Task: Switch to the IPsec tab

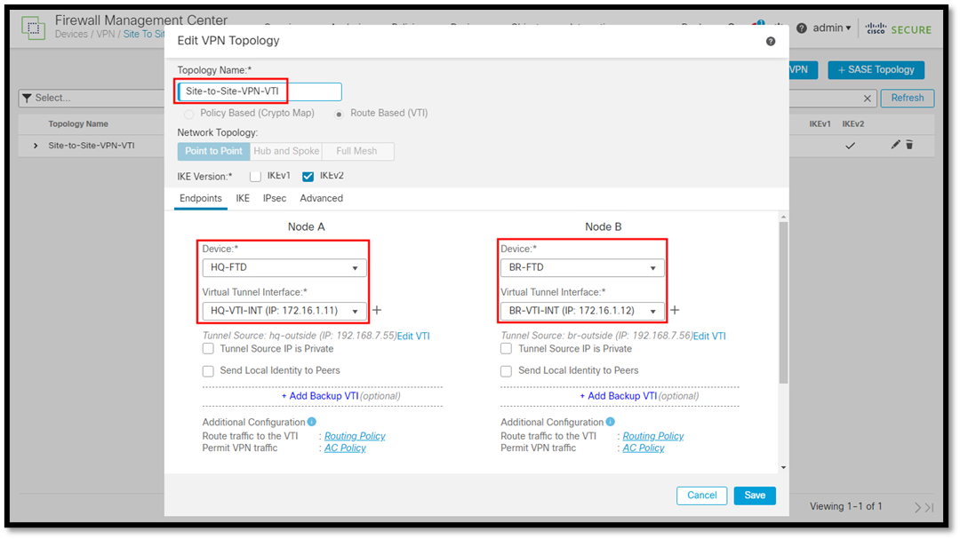Action: coord(275,198)
